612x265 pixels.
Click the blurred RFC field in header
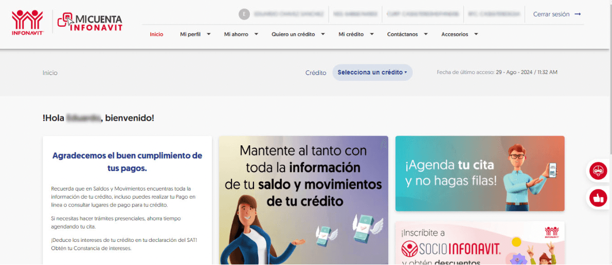(494, 14)
